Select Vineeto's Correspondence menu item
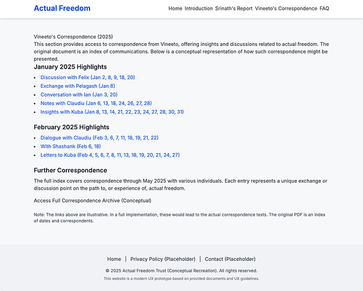Image resolution: width=363 pixels, height=291 pixels. 286,9
